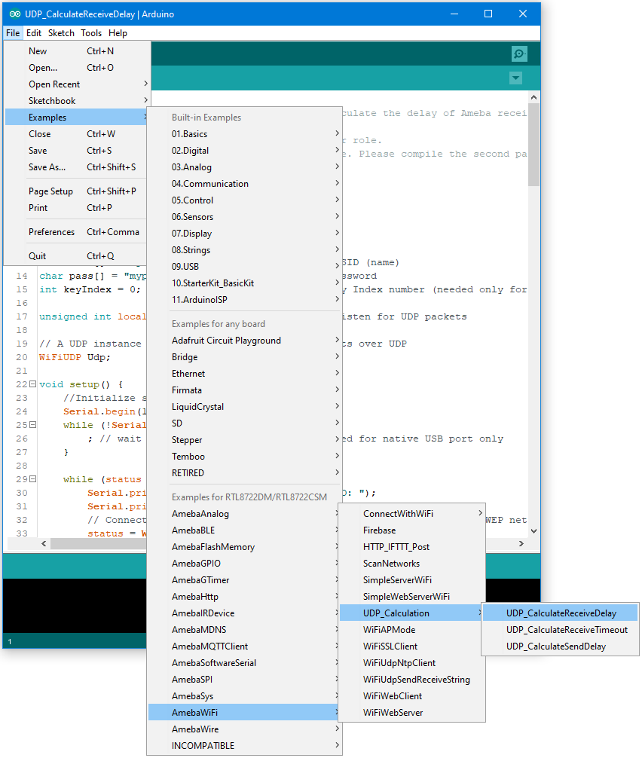Screen dimensions: 642x758
Task: Expand INCOMPATIBLE examples
Action: pyautogui.click(x=245, y=745)
